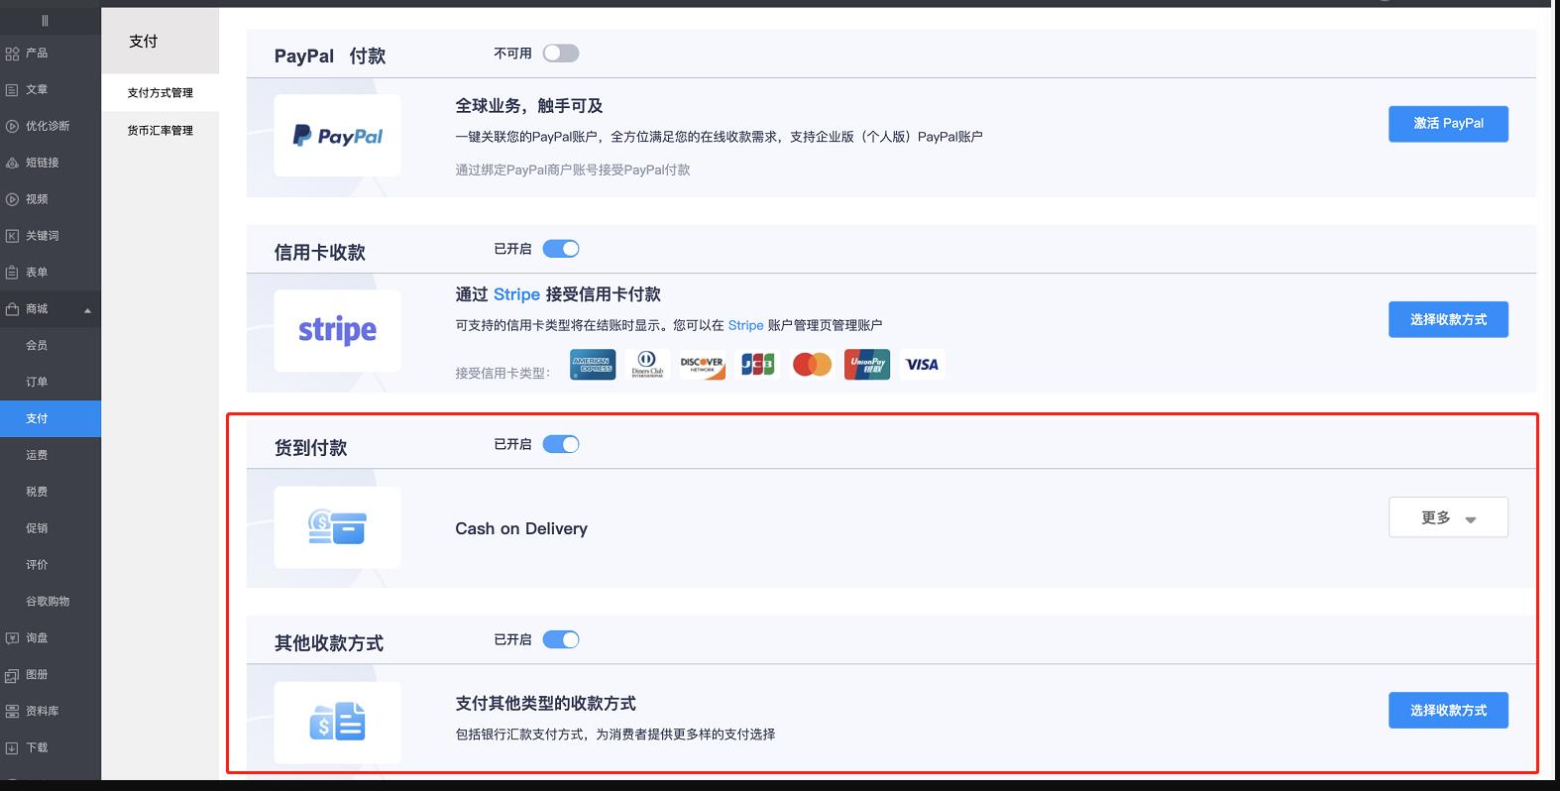Click the Stripe link in the heading

(x=516, y=294)
